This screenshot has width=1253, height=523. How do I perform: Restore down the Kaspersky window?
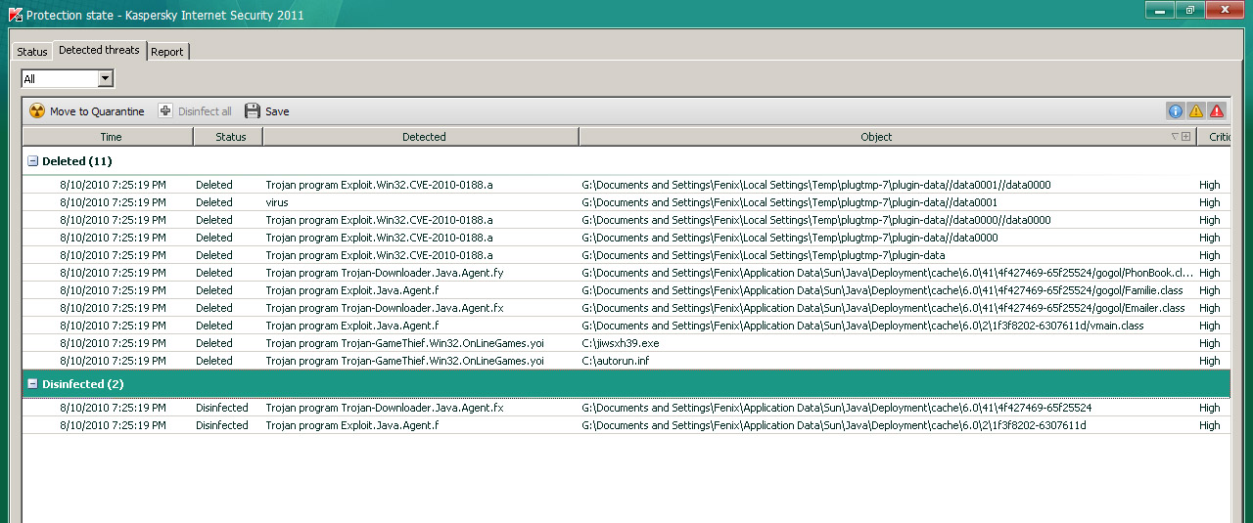(1190, 10)
